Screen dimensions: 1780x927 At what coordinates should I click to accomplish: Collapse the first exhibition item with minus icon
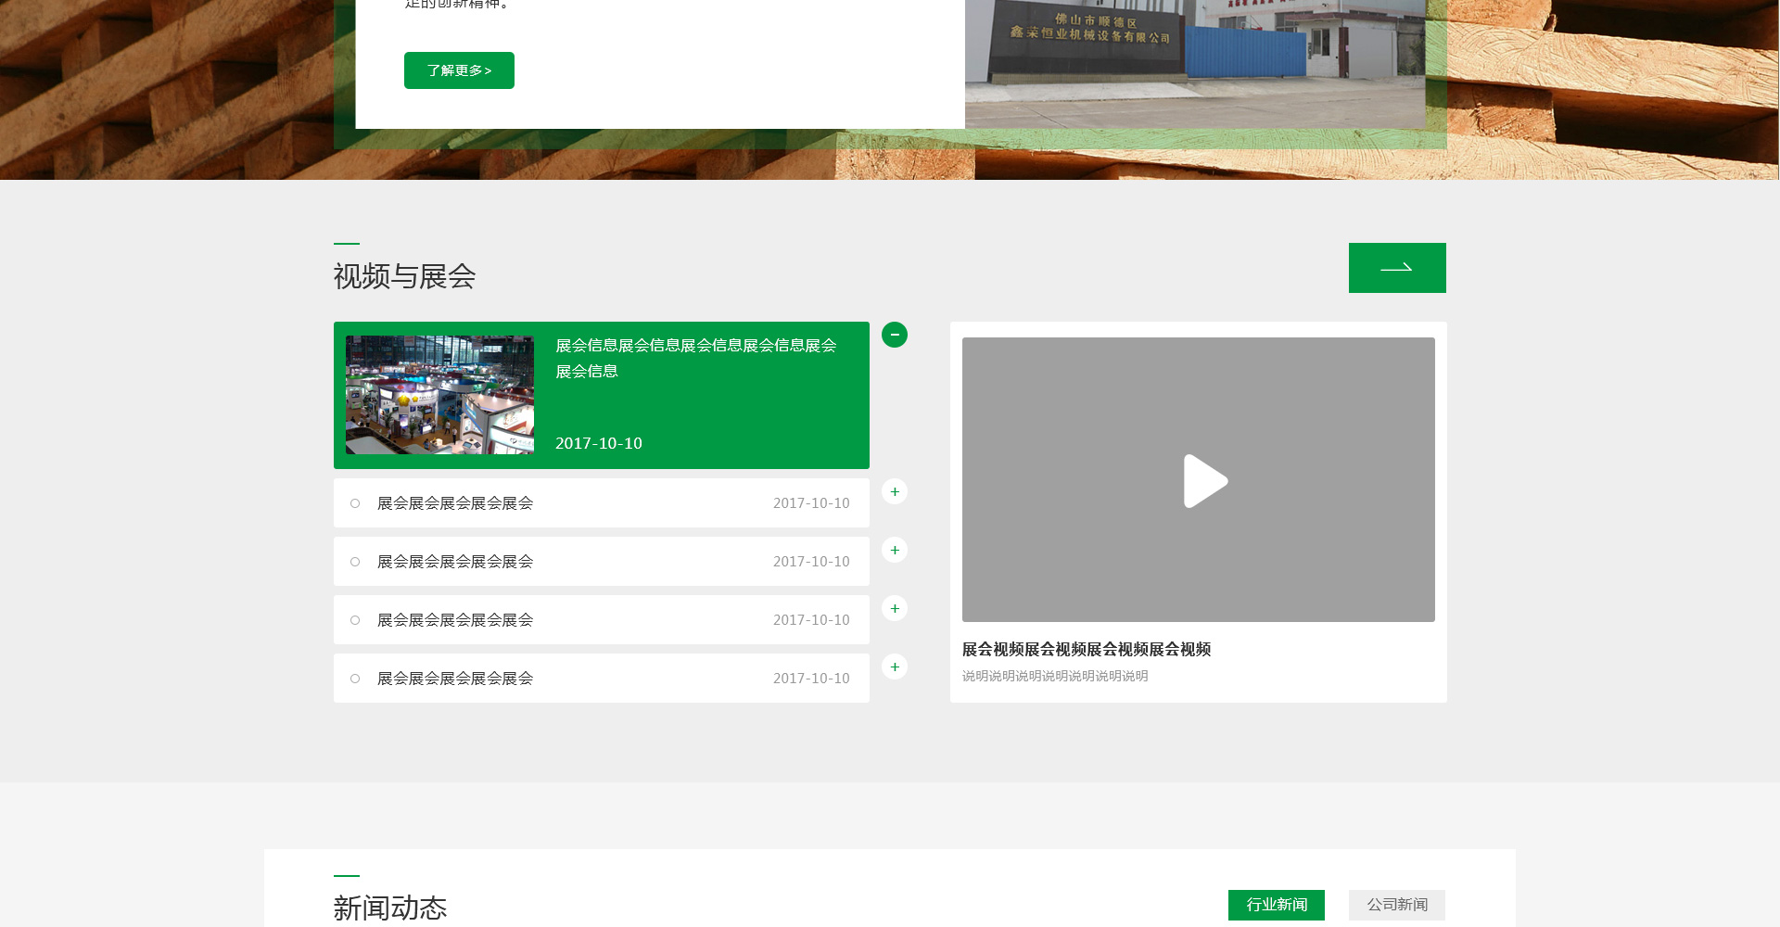tap(894, 335)
